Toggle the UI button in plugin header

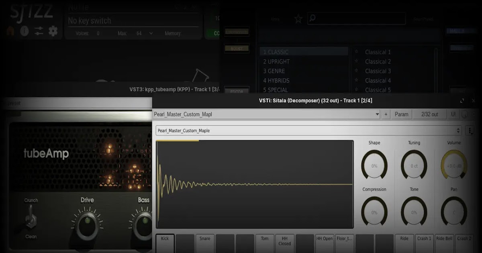(x=453, y=114)
